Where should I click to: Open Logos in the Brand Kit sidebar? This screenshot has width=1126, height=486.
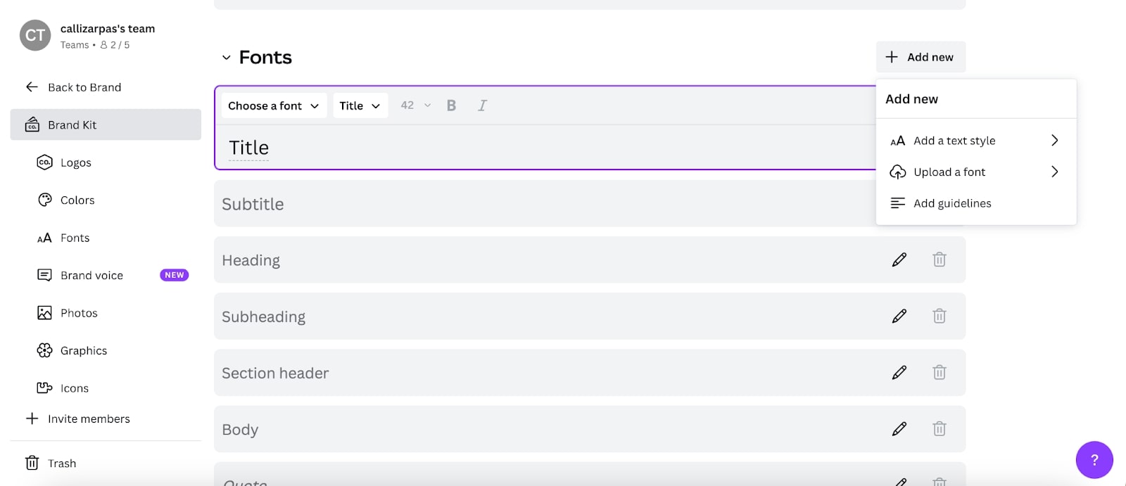(x=75, y=162)
